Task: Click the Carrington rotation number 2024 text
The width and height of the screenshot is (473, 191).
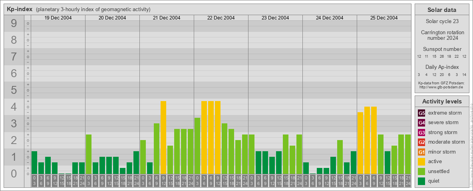Action: pyautogui.click(x=442, y=35)
